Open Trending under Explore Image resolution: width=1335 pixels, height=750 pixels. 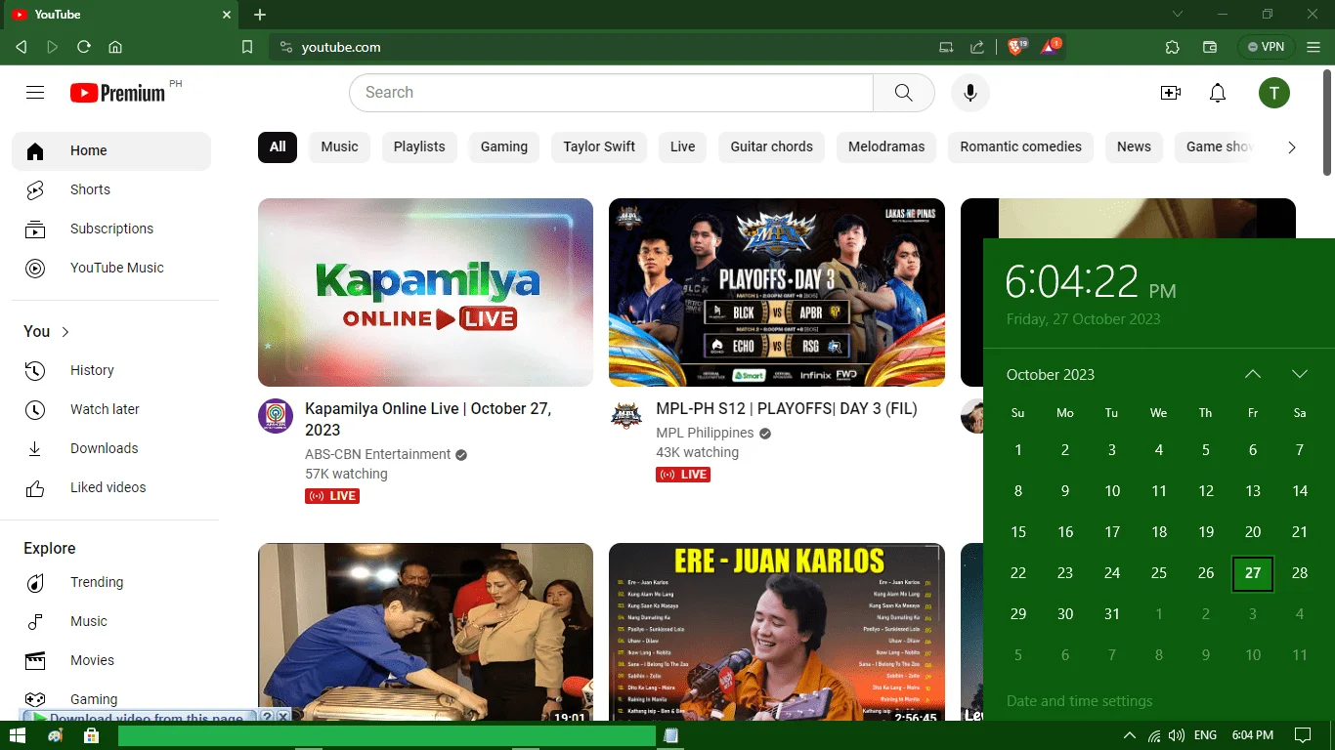click(x=111, y=582)
